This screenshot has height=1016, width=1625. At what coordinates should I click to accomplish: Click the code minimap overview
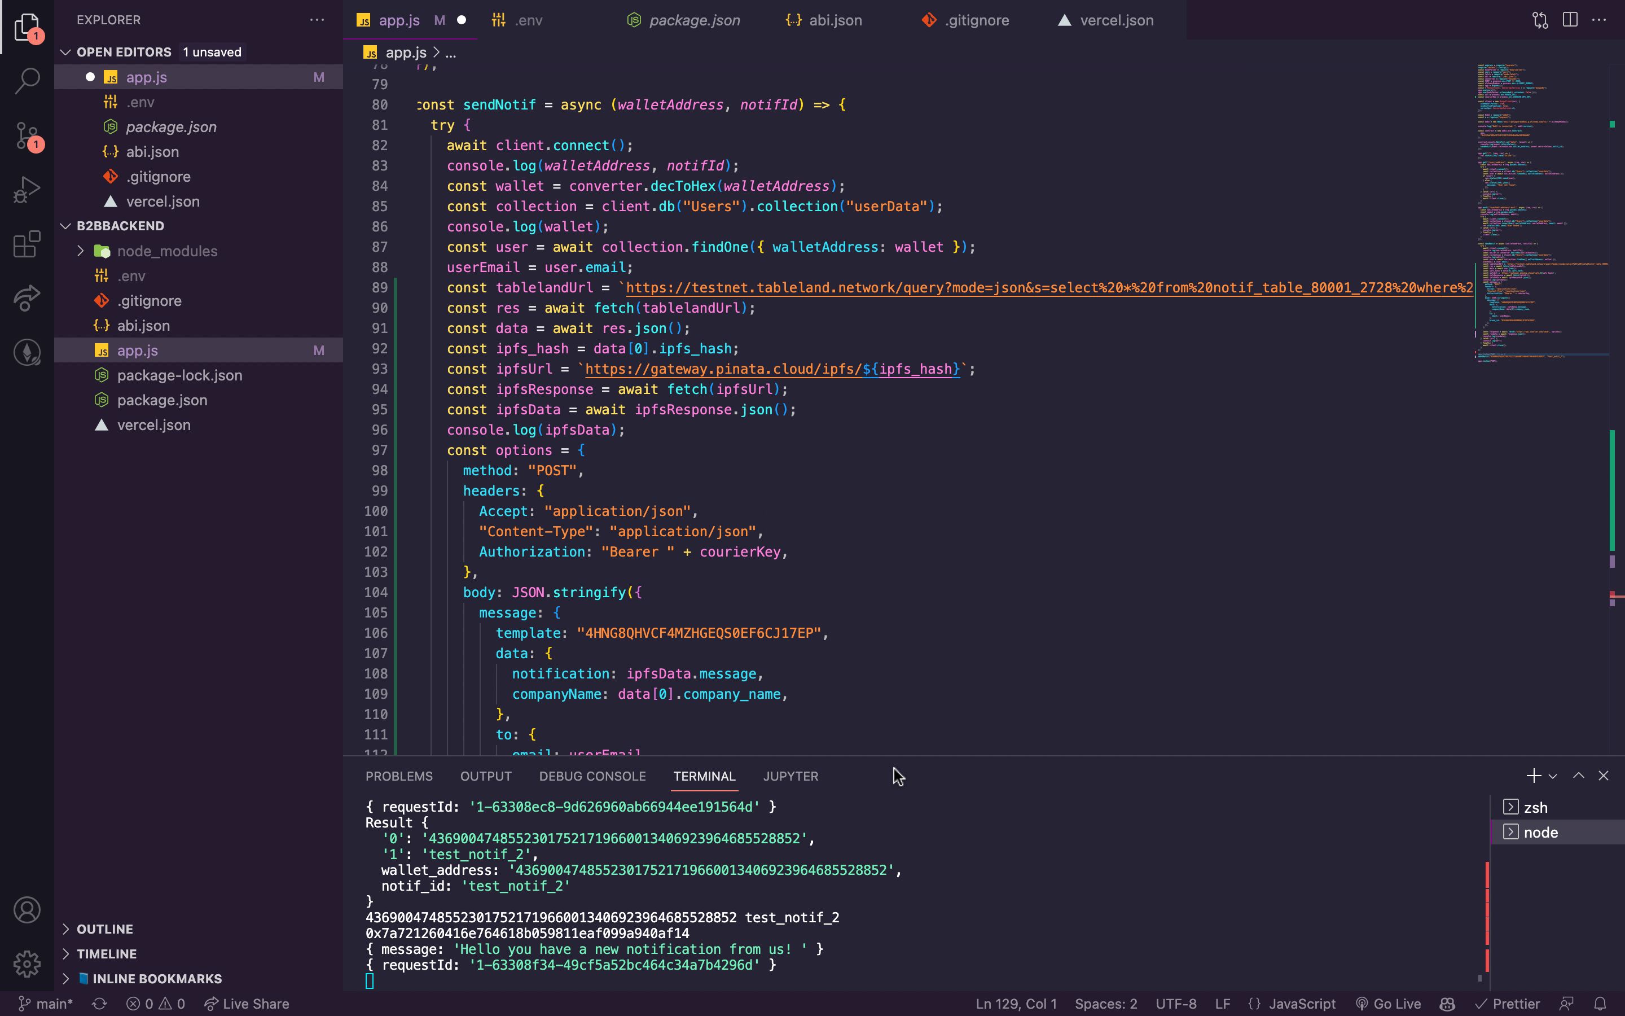coord(1541,214)
